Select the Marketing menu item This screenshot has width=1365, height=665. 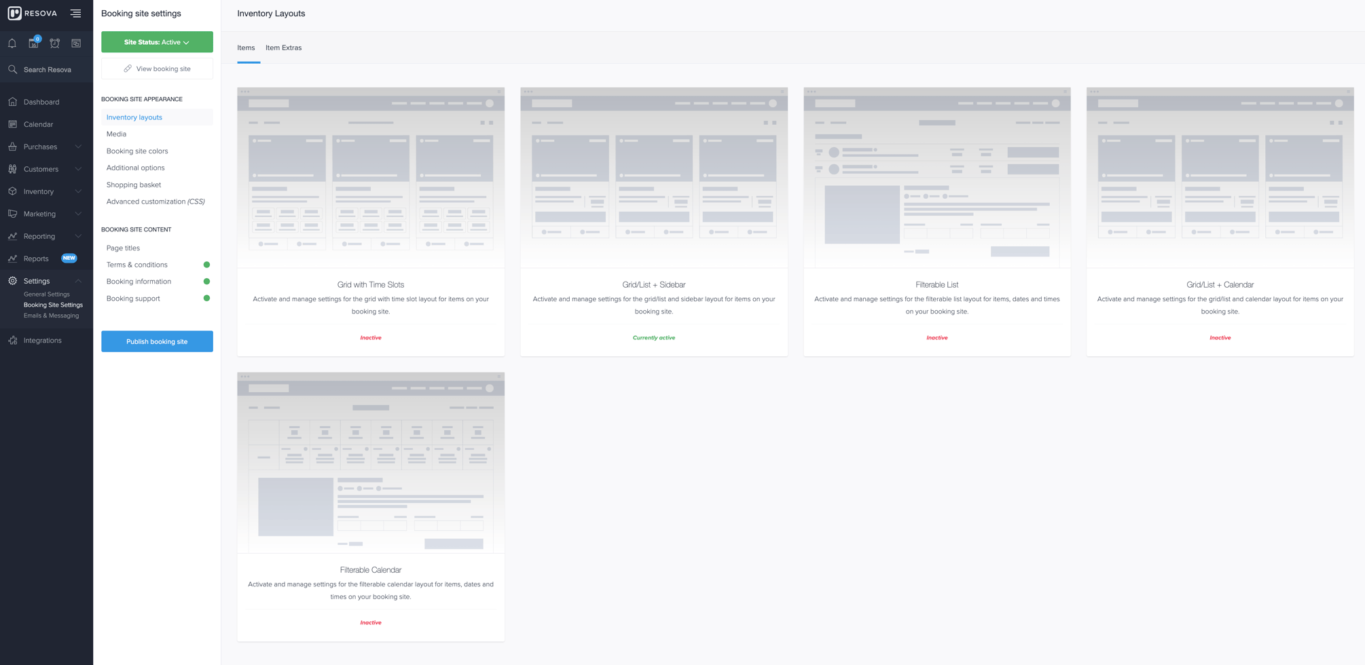point(40,214)
